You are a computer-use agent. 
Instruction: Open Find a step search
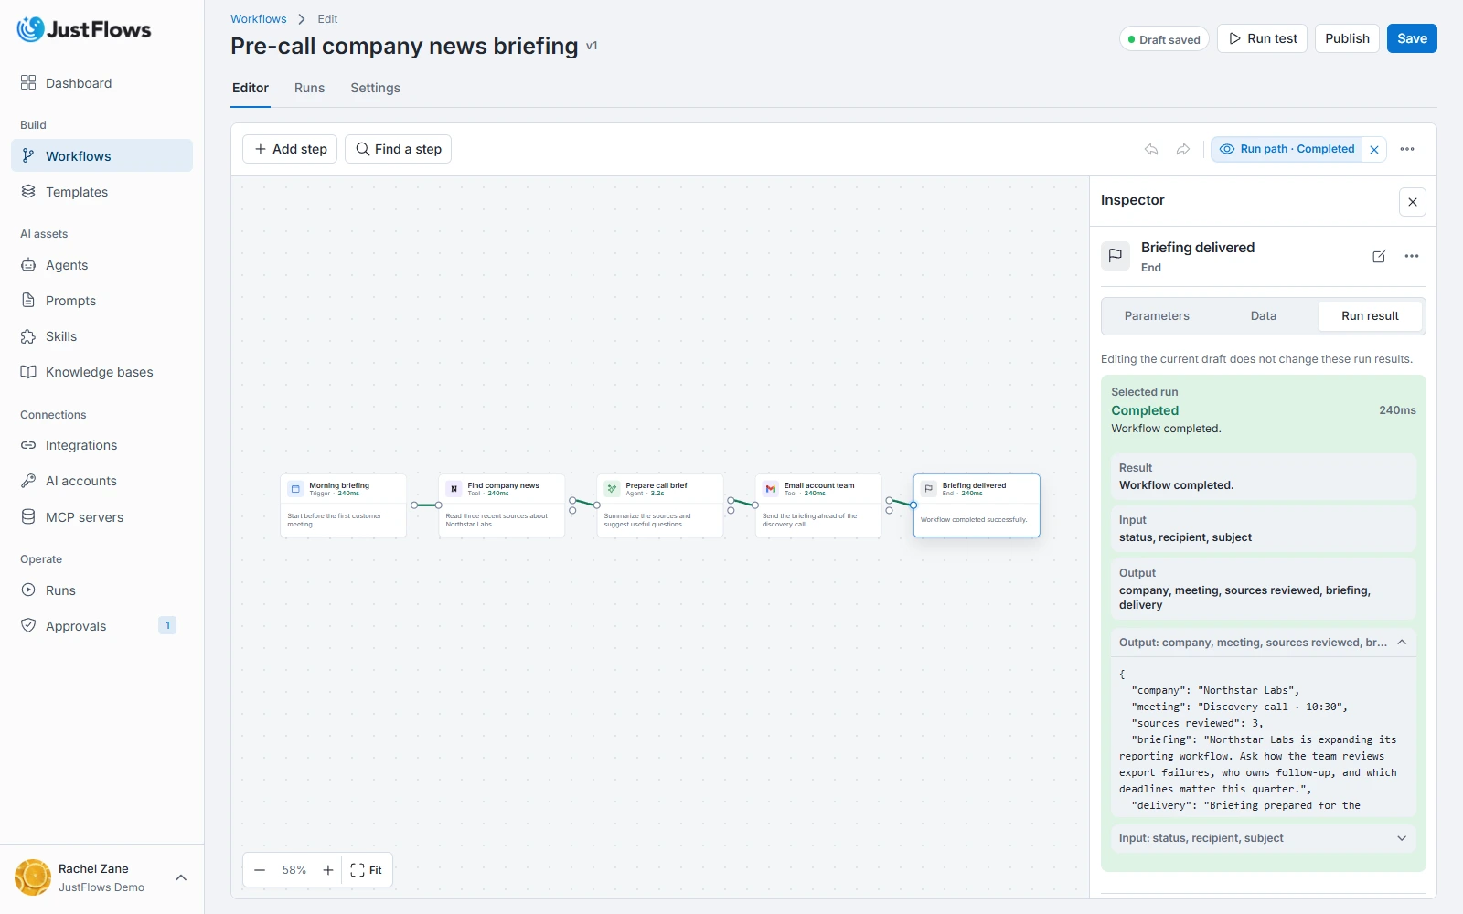click(x=398, y=149)
